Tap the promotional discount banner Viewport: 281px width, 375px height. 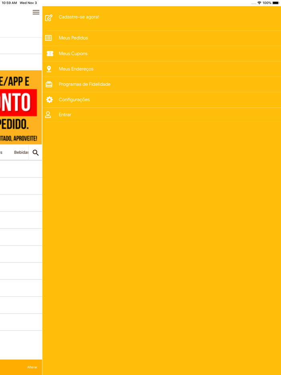click(21, 107)
